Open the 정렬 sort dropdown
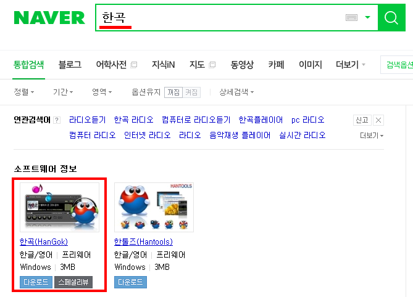413x297 pixels. point(24,92)
